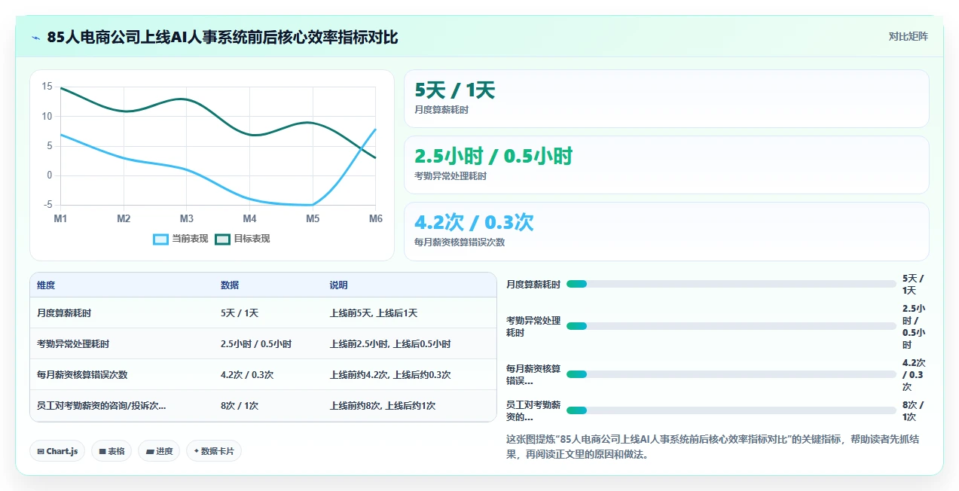Toggle the 目标表现 legend swatch
The width and height of the screenshot is (959, 491).
pyautogui.click(x=222, y=239)
